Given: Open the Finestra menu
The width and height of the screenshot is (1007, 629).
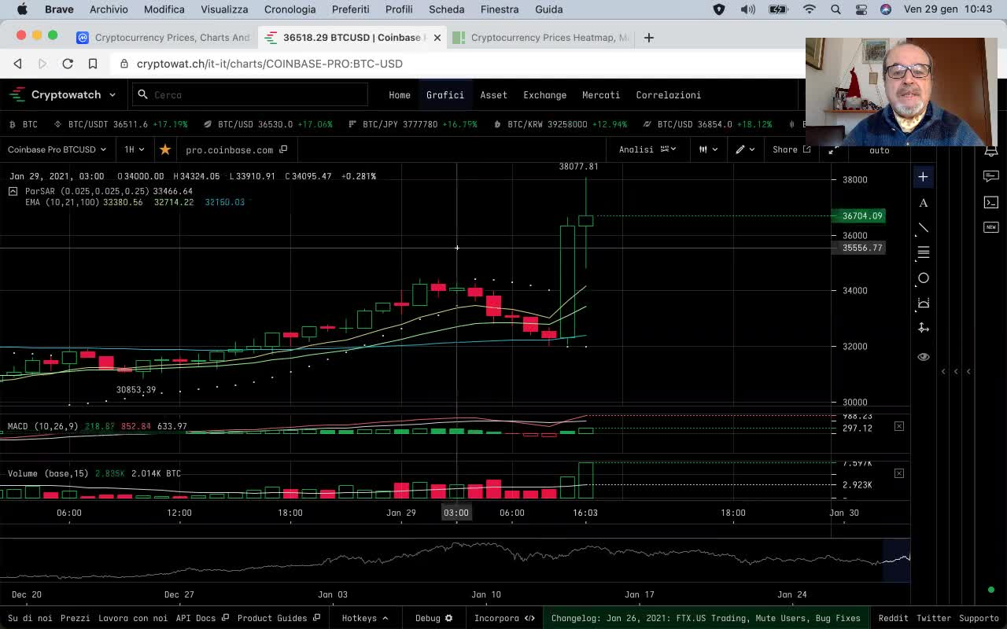Looking at the screenshot, I should pyautogui.click(x=499, y=9).
